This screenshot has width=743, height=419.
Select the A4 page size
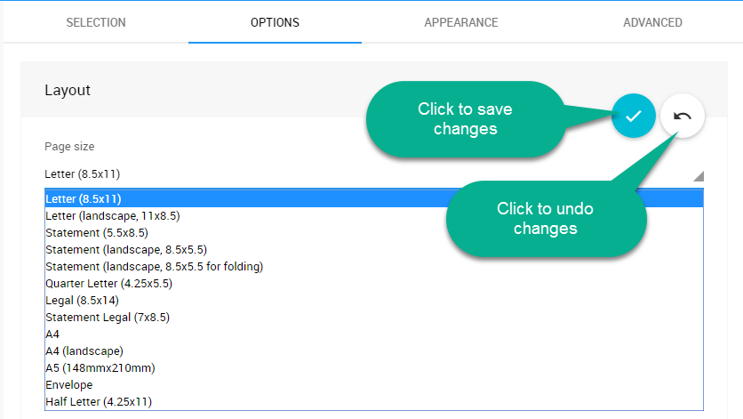pyautogui.click(x=53, y=334)
